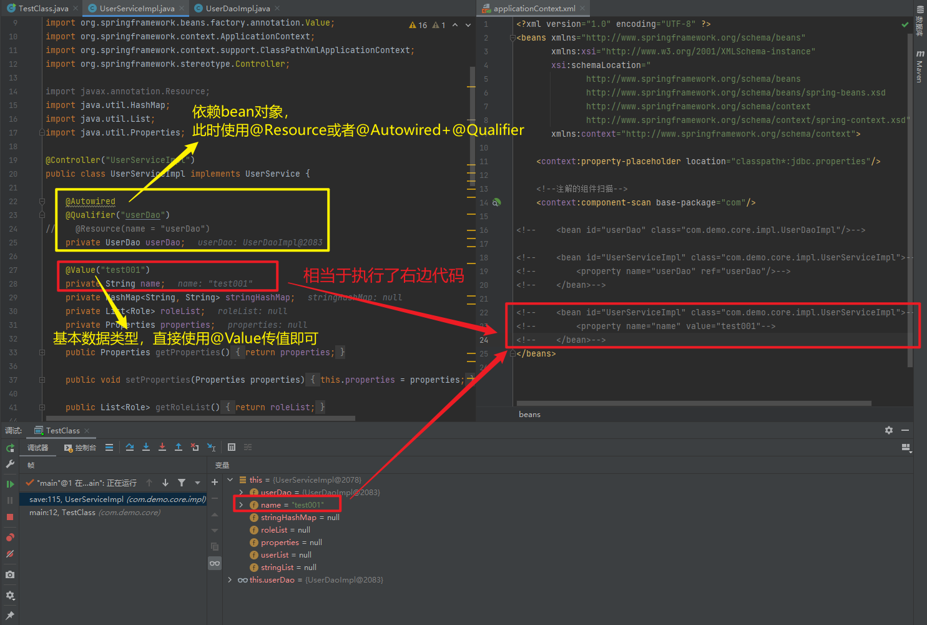The width and height of the screenshot is (927, 625).
Task: Jump to next highlighted error arrow
Action: coord(468,25)
